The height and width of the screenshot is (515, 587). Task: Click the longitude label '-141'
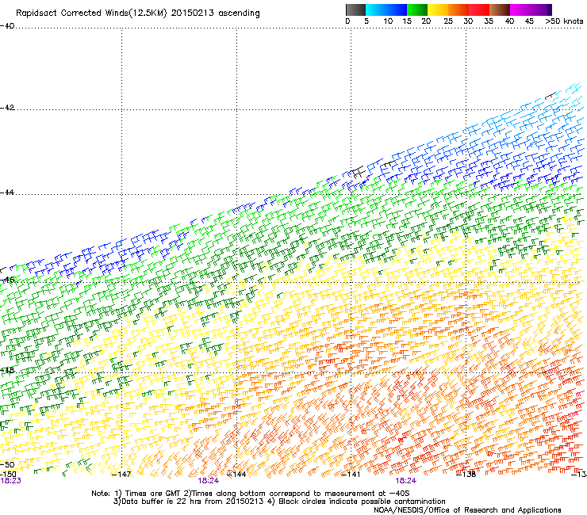tap(351, 475)
